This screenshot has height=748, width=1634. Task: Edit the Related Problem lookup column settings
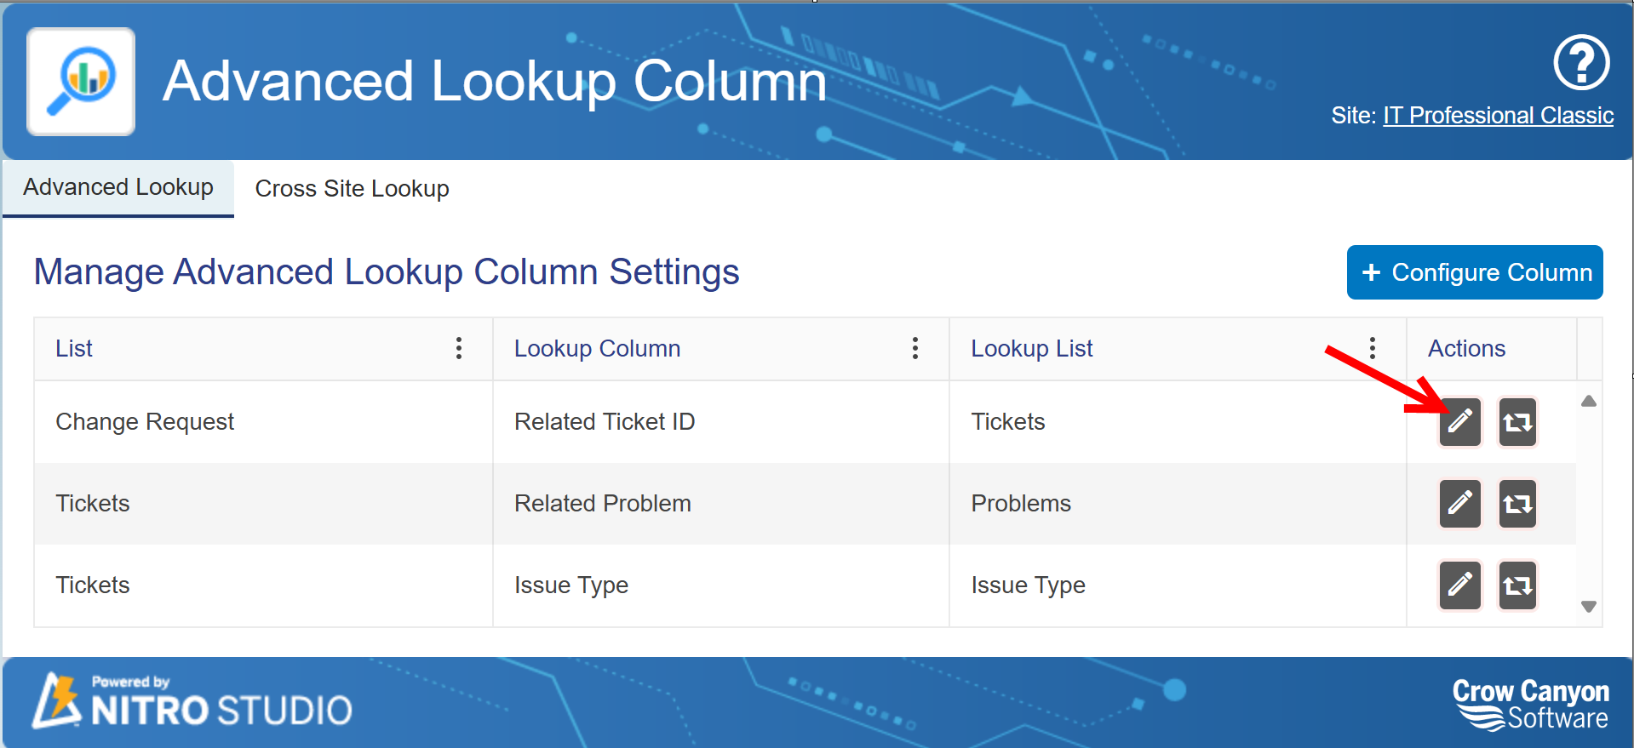1459,503
